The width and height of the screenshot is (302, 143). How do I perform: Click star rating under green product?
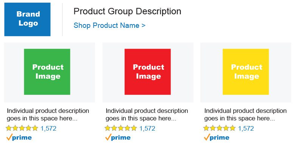(22, 128)
